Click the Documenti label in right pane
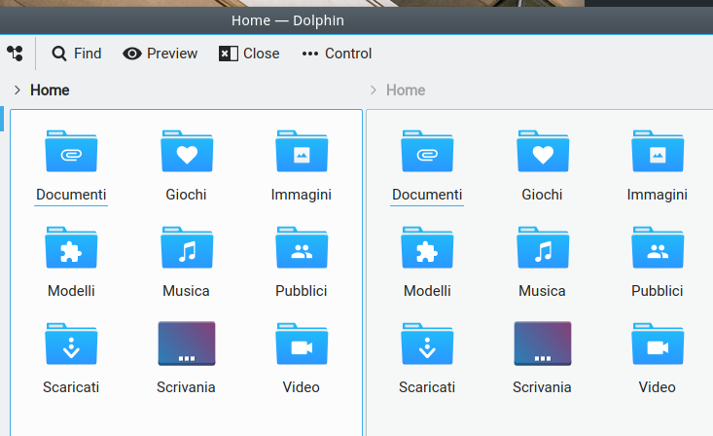This screenshot has height=436, width=713. 427,195
